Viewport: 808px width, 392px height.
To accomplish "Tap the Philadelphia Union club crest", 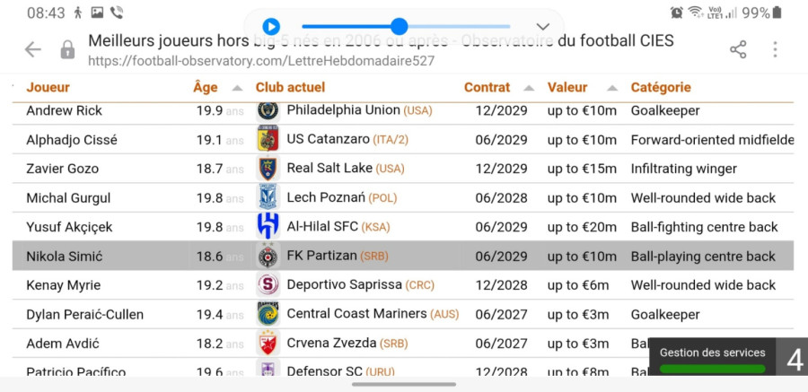I will [x=268, y=110].
